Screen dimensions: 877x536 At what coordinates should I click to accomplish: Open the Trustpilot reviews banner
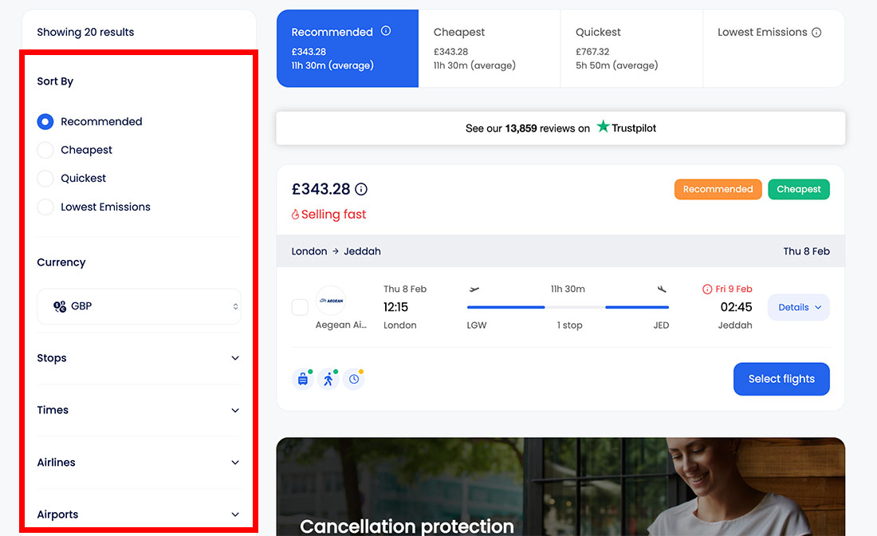(560, 128)
